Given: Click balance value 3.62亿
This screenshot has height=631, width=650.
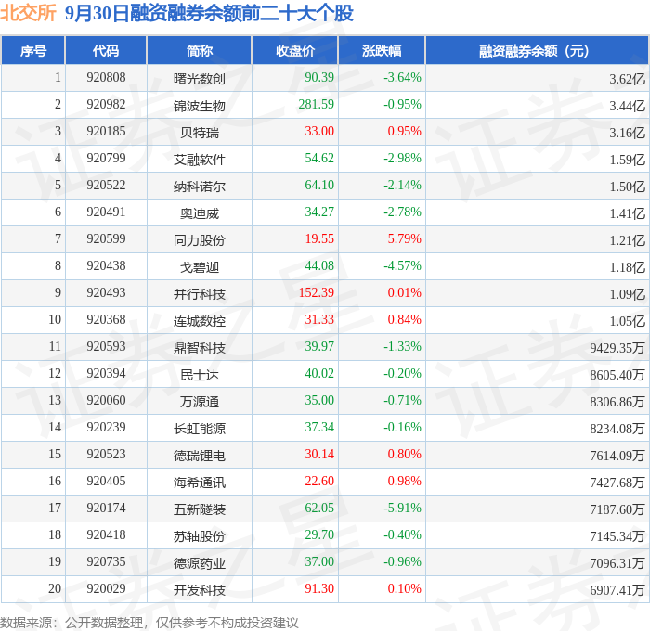Looking at the screenshot, I should pos(627,79).
